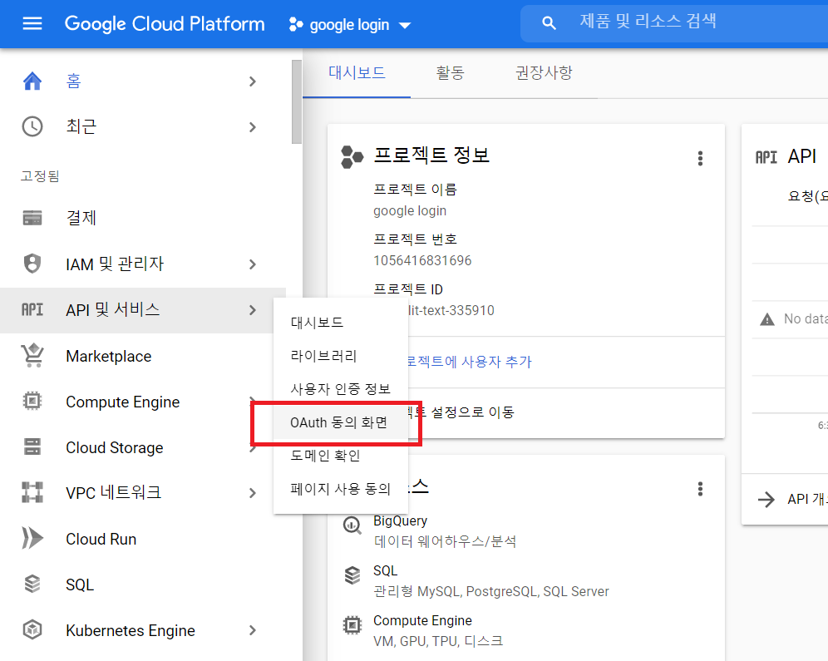Click the project name value google login
Image resolution: width=828 pixels, height=661 pixels.
pyautogui.click(x=410, y=210)
